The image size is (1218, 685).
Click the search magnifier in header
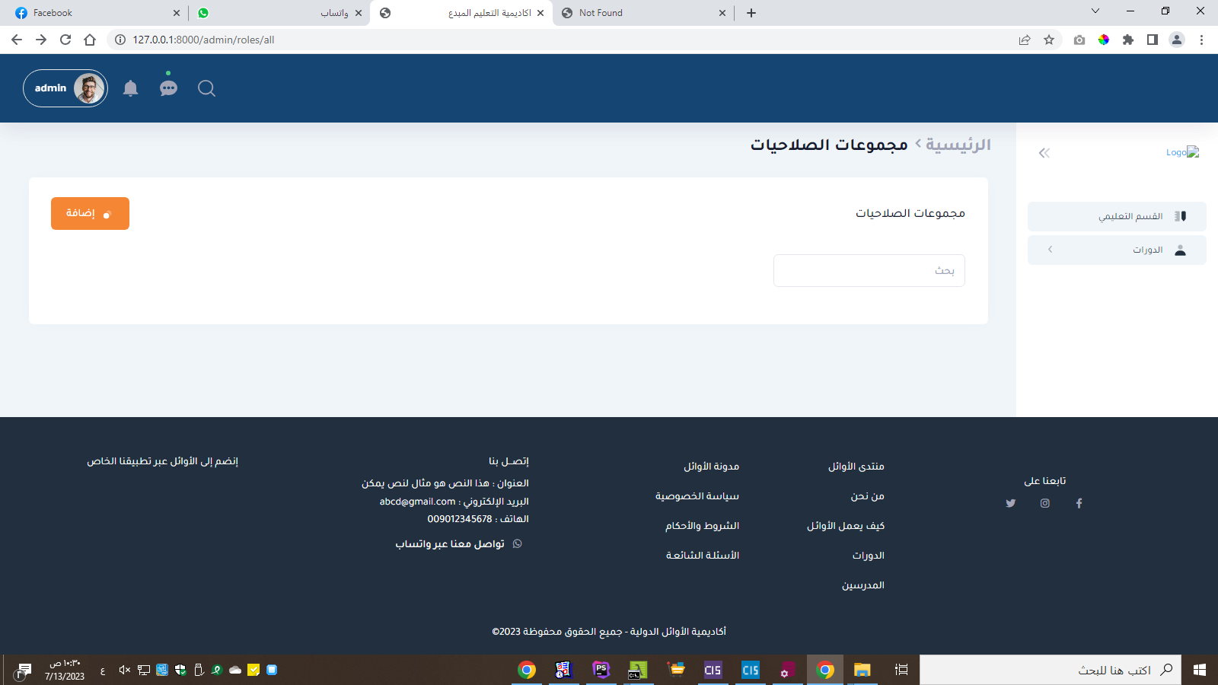pyautogui.click(x=206, y=88)
